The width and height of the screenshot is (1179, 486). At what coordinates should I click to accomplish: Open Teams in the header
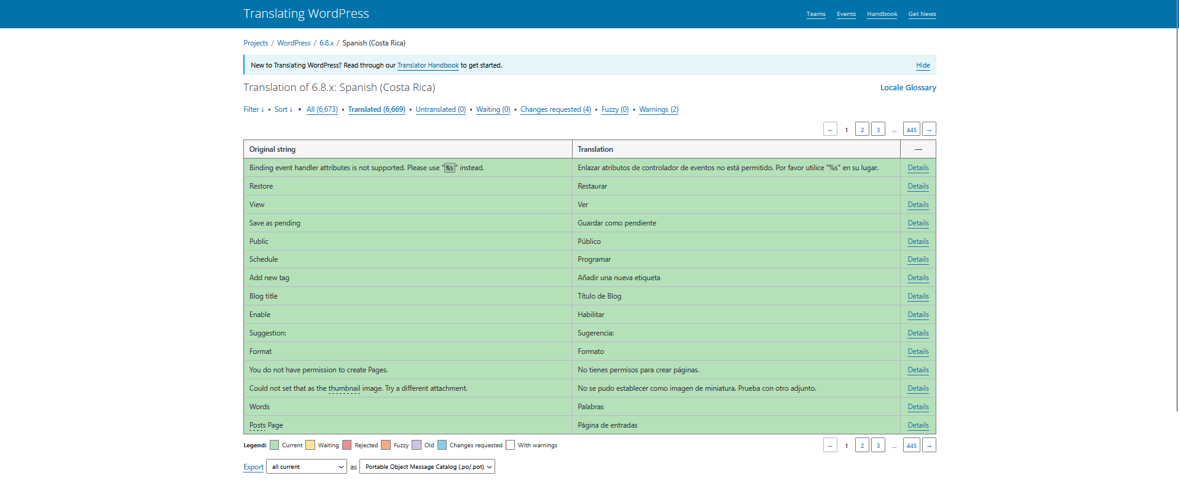point(816,14)
